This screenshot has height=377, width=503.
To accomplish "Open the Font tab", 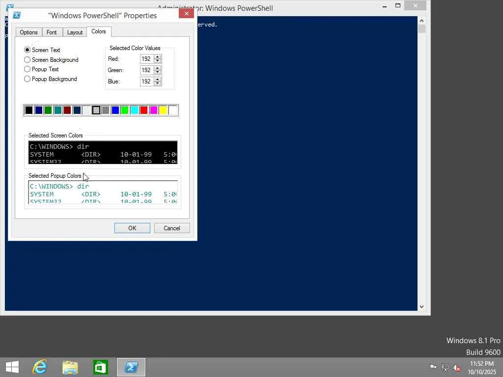I will tap(51, 32).
